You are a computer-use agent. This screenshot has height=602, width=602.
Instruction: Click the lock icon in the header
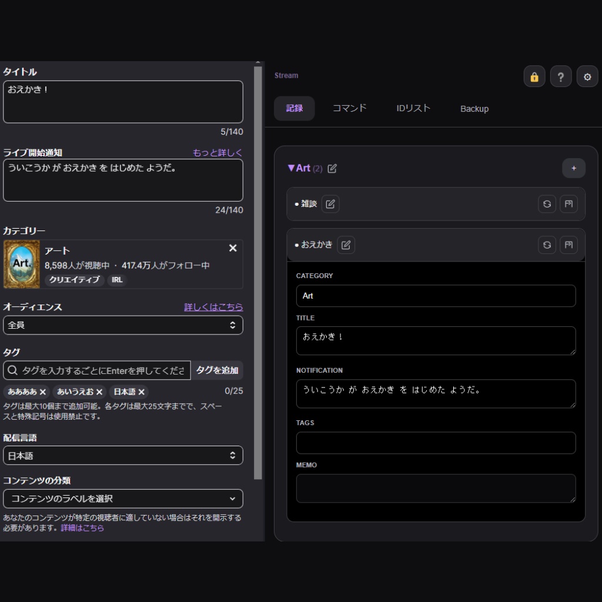click(x=534, y=76)
